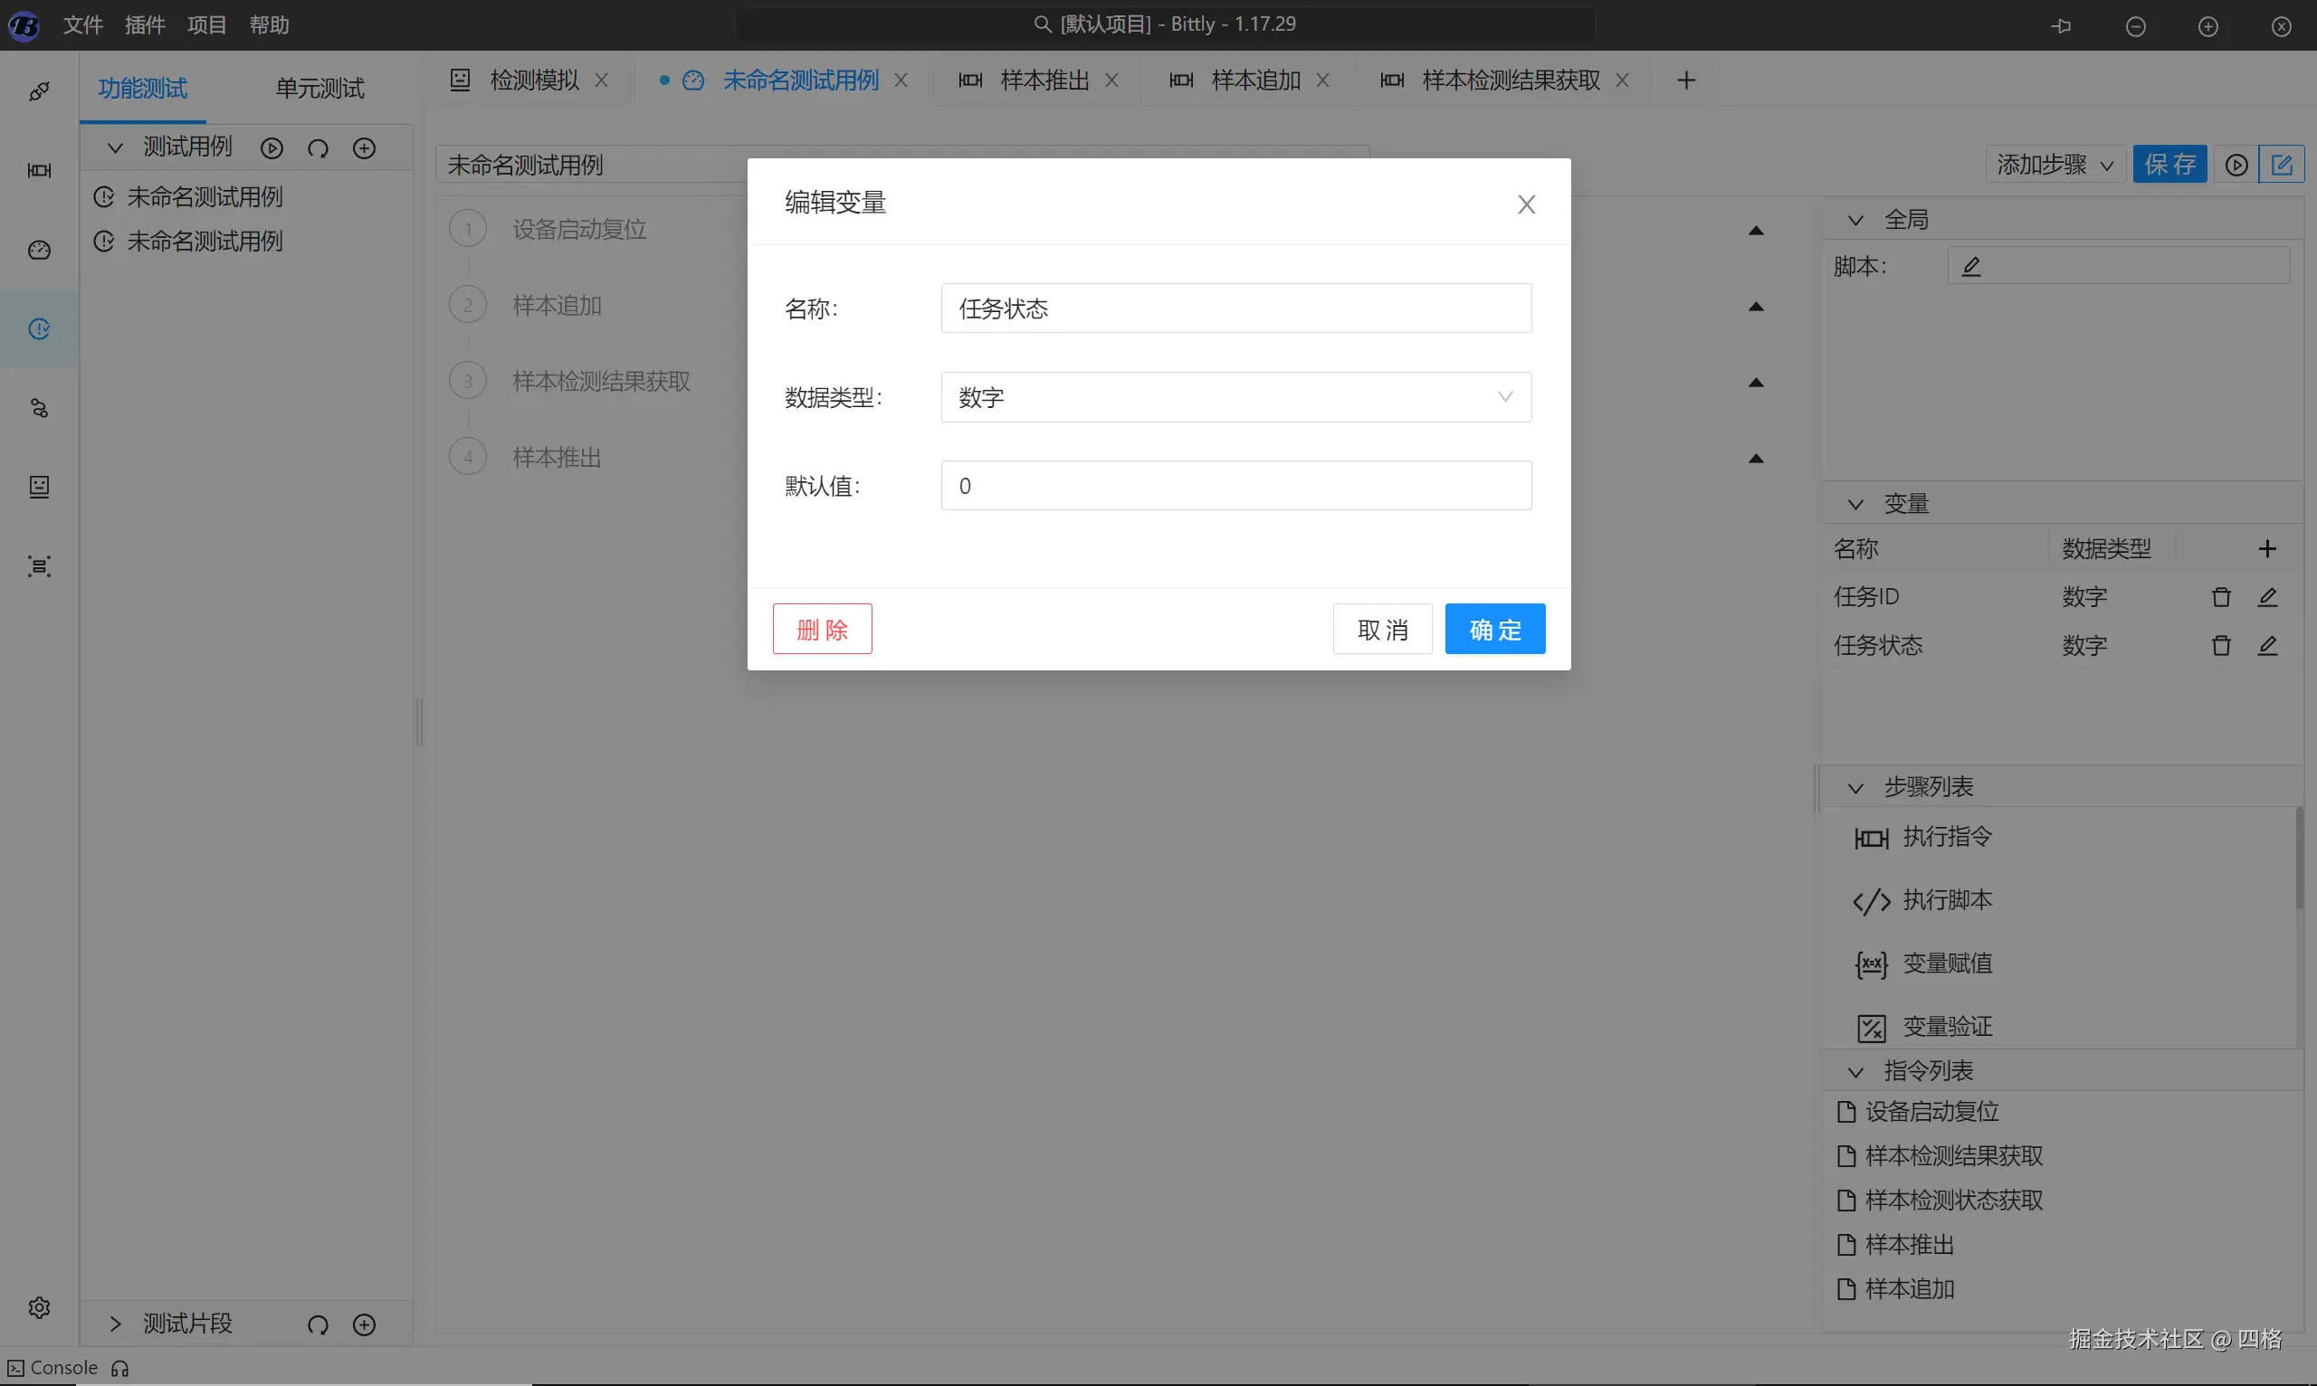Viewport: 2317px width, 1386px height.
Task: Click the 确定 button
Action: pos(1494,630)
